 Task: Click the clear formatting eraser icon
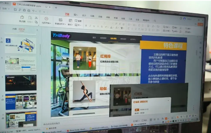click(x=124, y=24)
